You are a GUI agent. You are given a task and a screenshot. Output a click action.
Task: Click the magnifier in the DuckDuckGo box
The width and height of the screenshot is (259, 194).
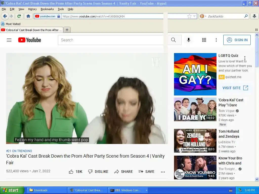pos(246,16)
